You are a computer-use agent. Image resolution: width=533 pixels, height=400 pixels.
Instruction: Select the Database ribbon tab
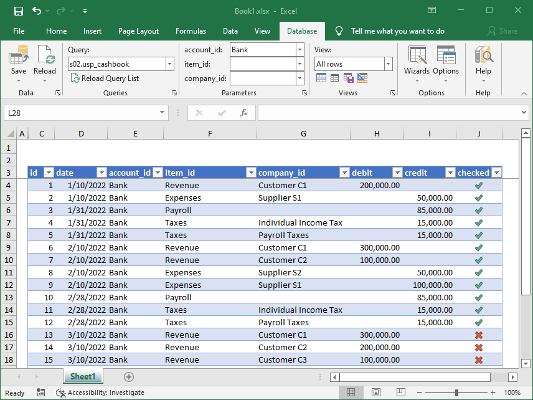(303, 31)
